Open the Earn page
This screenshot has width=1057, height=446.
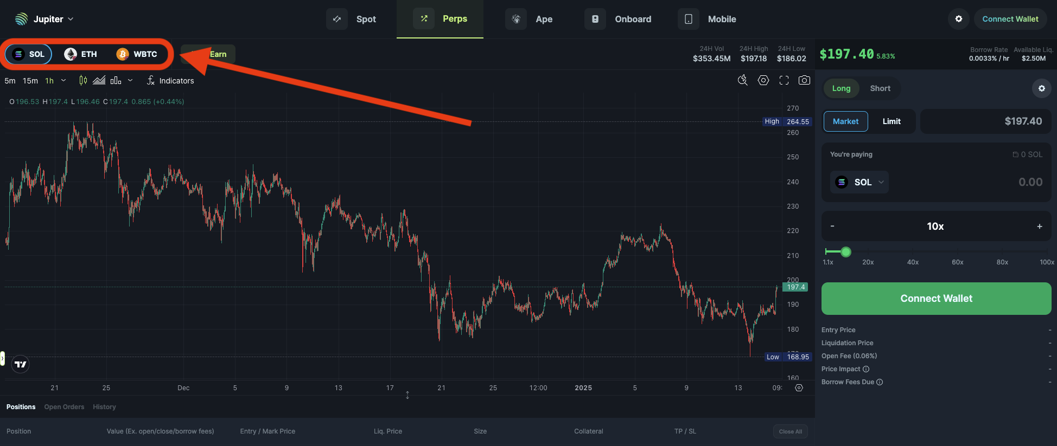tap(208, 54)
